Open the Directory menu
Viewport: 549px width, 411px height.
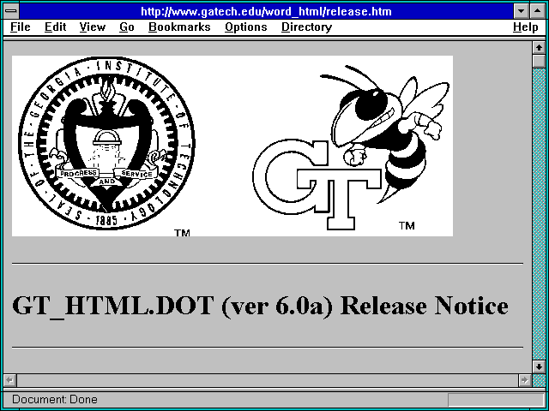[x=307, y=27]
